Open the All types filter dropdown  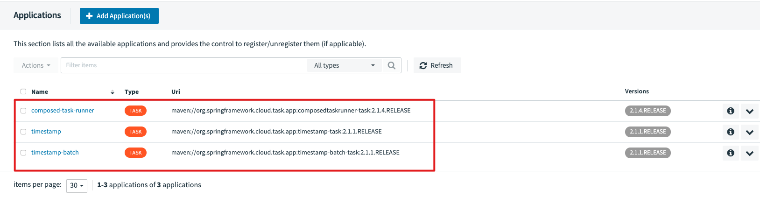pyautogui.click(x=344, y=65)
